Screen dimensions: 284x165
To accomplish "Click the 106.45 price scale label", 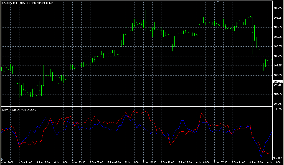I will (278, 8).
